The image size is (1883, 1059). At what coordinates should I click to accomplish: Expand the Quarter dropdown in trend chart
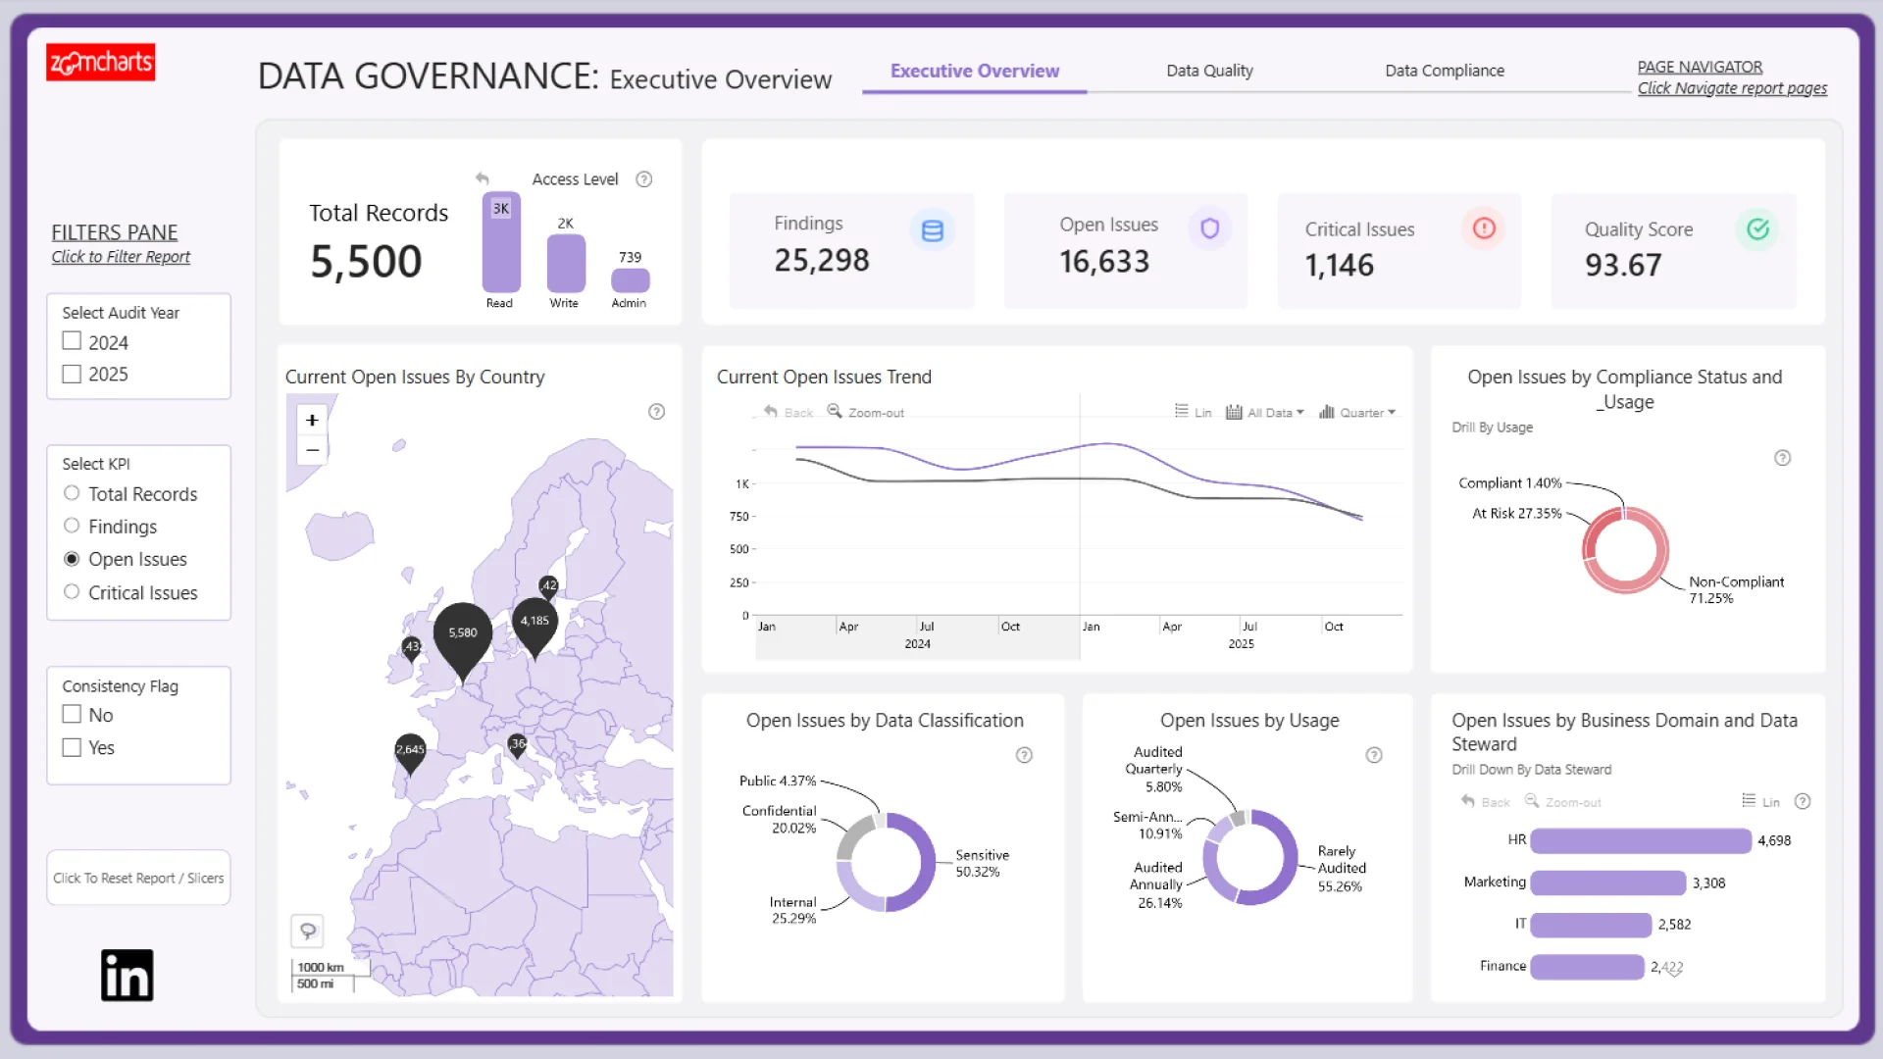pyautogui.click(x=1357, y=413)
